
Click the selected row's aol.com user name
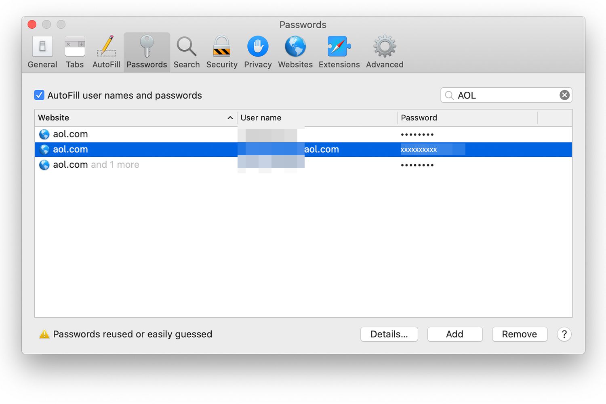[x=322, y=149]
